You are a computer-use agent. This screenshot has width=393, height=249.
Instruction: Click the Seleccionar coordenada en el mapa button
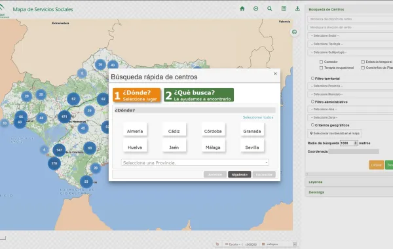click(x=334, y=134)
